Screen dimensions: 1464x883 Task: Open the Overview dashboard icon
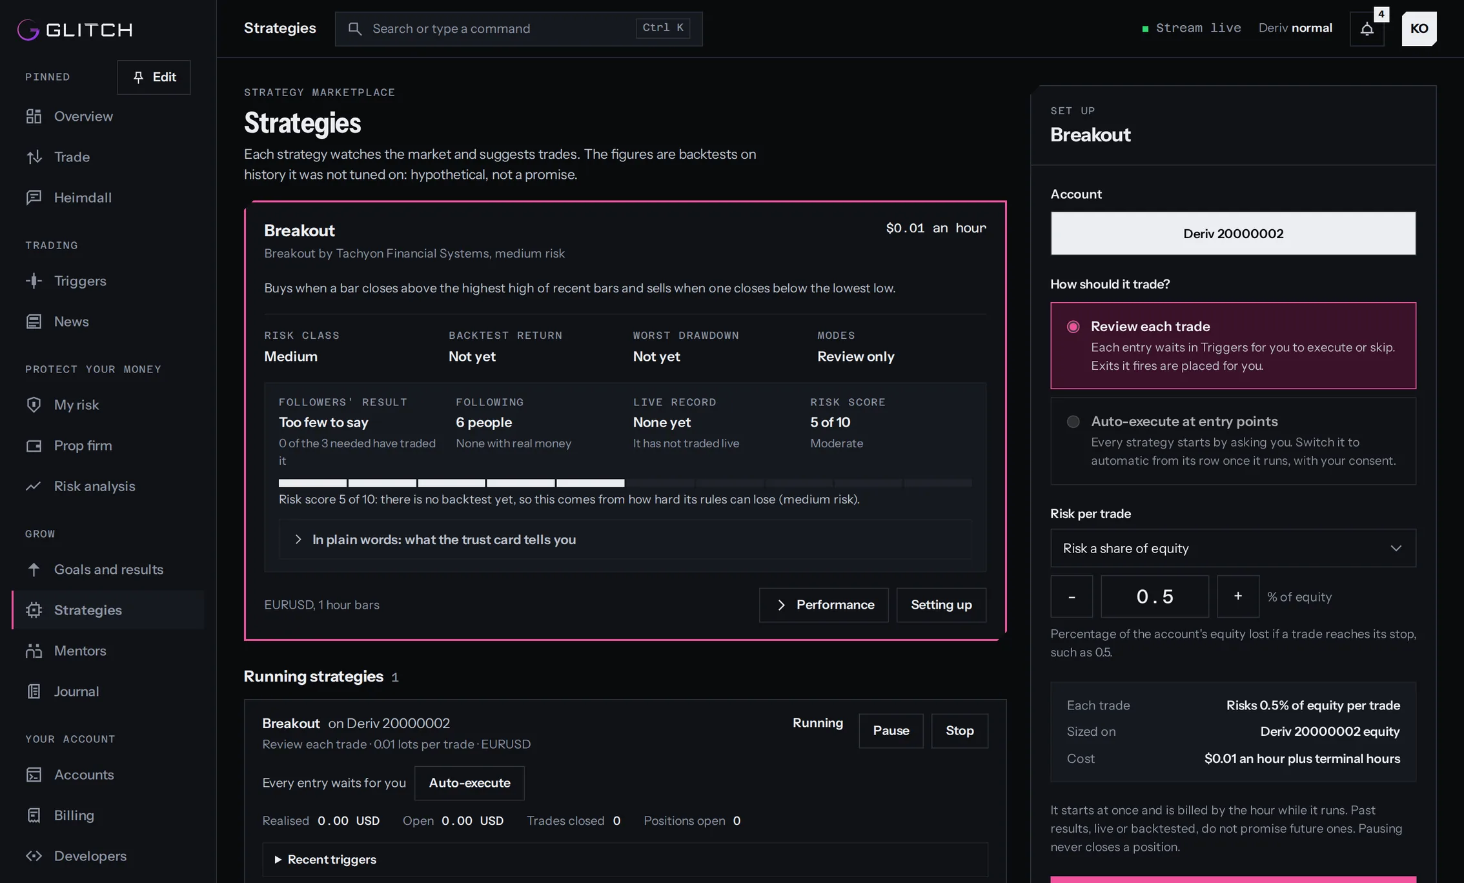pos(34,116)
